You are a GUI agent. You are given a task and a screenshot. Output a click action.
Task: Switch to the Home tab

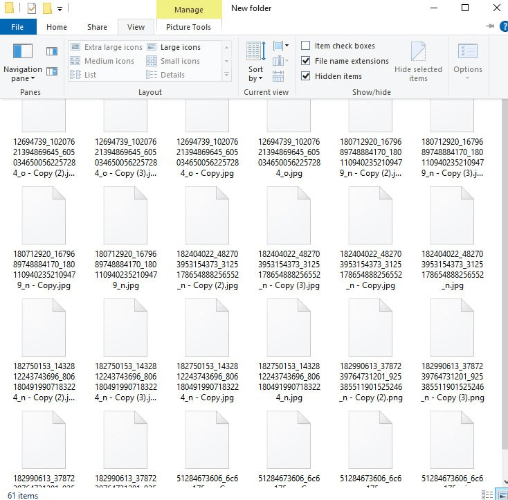57,27
